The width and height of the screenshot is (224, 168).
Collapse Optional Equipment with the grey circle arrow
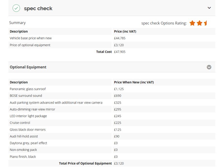point(209,67)
